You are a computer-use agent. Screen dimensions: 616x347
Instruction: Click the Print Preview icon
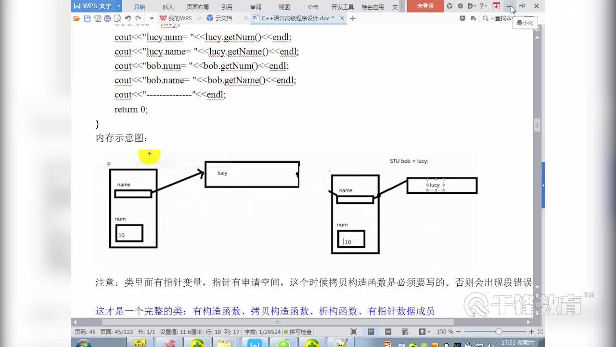pyautogui.click(x=118, y=18)
